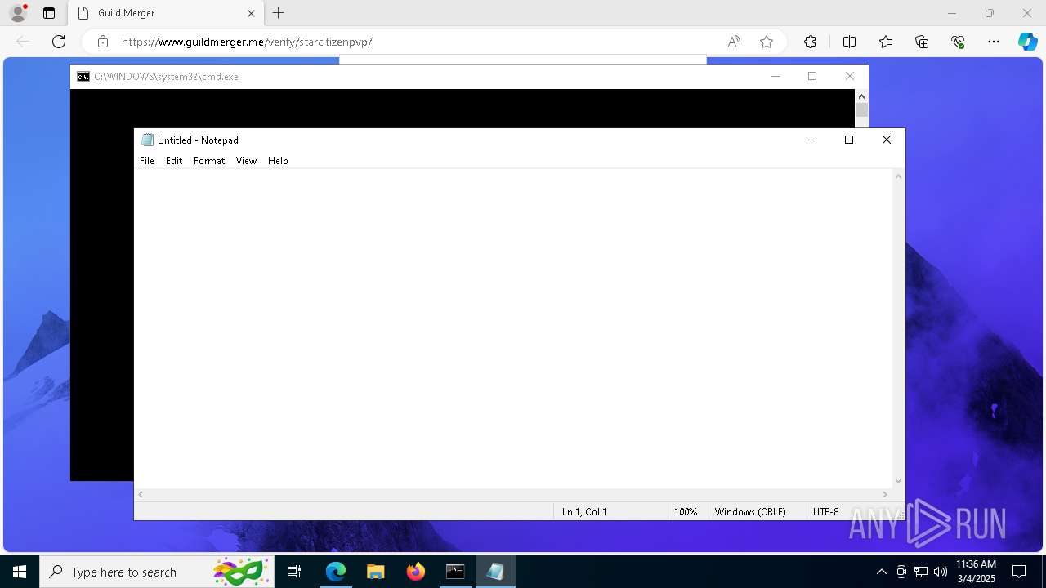Open Edge tab actions menu icon
Image resolution: width=1046 pixels, height=588 pixels.
pyautogui.click(x=49, y=13)
